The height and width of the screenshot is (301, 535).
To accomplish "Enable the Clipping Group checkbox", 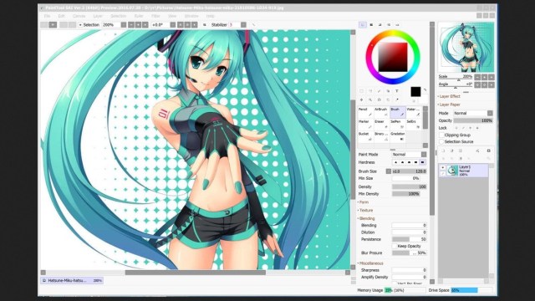I will pyautogui.click(x=441, y=135).
